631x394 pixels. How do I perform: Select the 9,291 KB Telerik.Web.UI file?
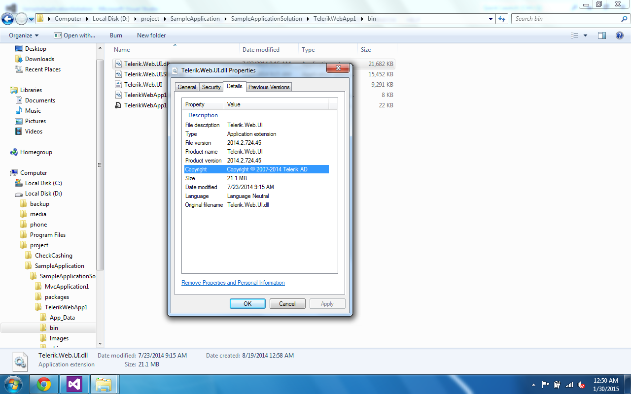click(253, 85)
